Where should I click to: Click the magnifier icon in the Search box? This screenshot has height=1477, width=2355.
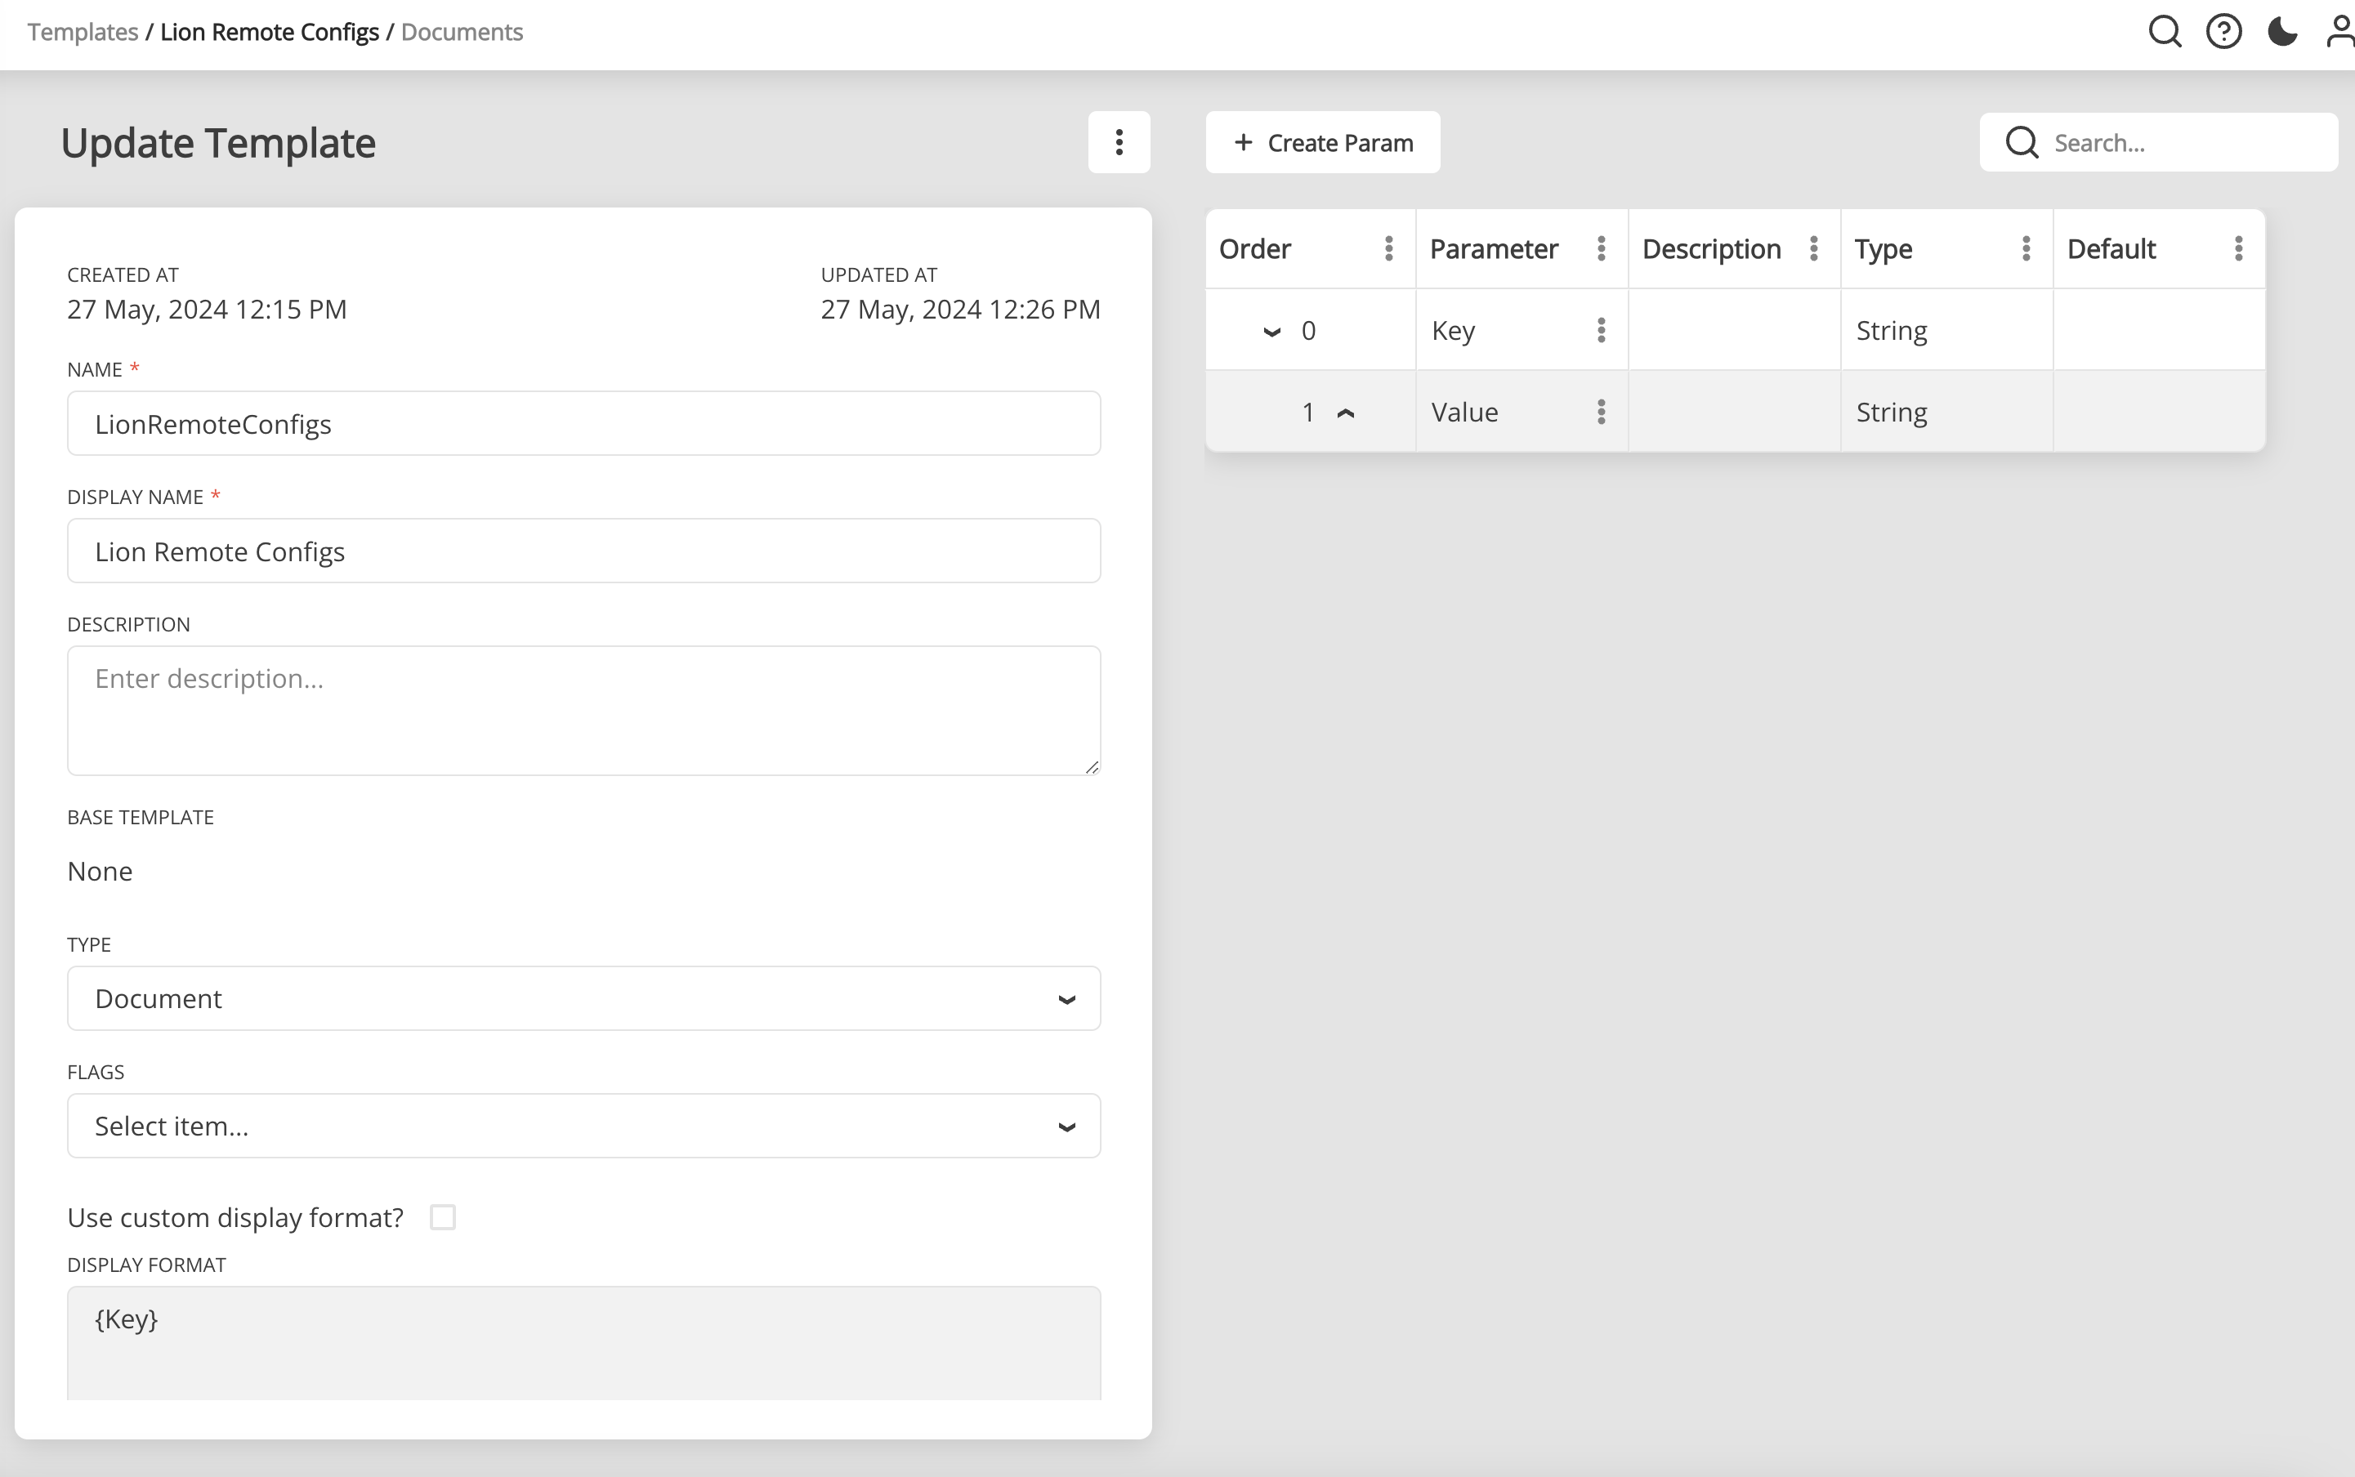[x=2022, y=143]
